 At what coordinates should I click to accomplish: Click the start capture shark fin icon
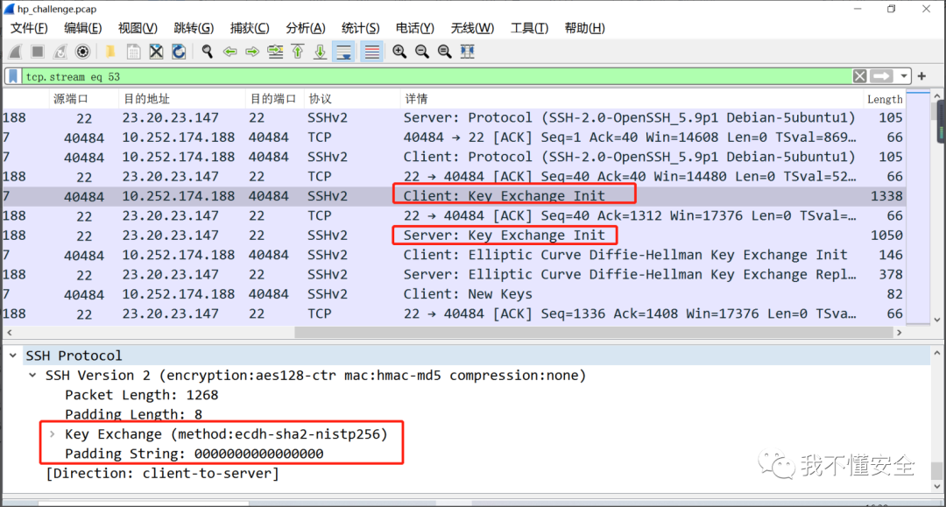coord(15,52)
